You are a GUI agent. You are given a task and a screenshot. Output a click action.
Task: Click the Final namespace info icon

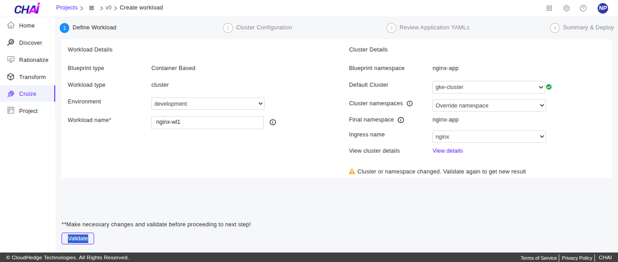401,120
